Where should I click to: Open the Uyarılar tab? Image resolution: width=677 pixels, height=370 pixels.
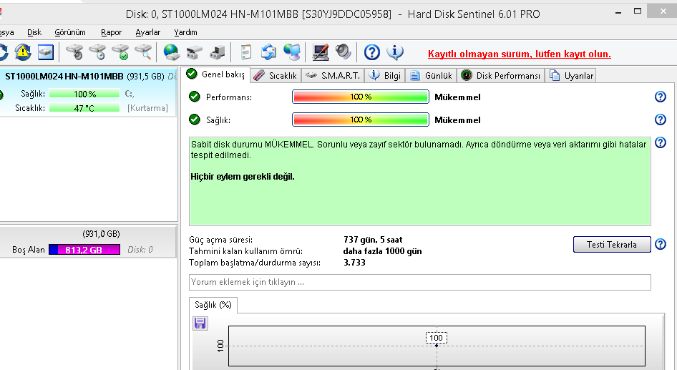[571, 76]
